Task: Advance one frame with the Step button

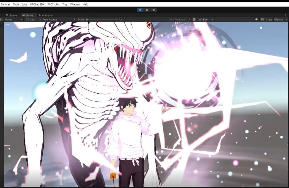Action: click(x=154, y=10)
